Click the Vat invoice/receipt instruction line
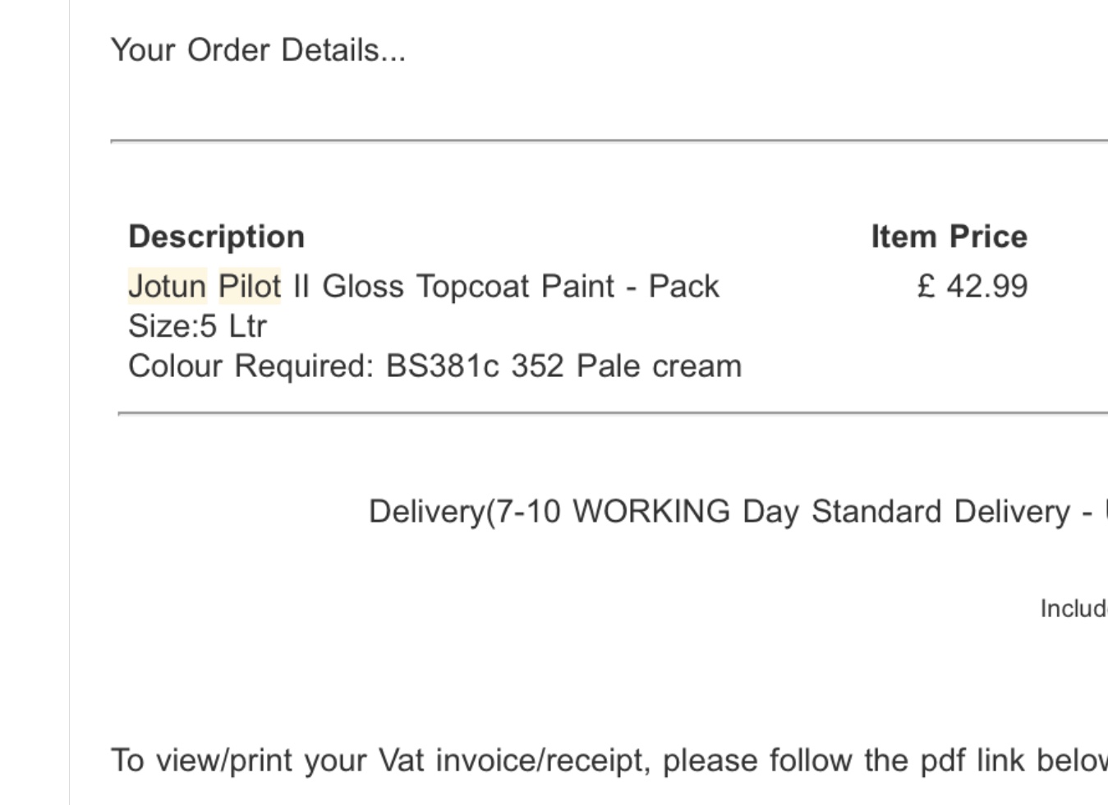Image resolution: width=1108 pixels, height=805 pixels. click(x=609, y=761)
